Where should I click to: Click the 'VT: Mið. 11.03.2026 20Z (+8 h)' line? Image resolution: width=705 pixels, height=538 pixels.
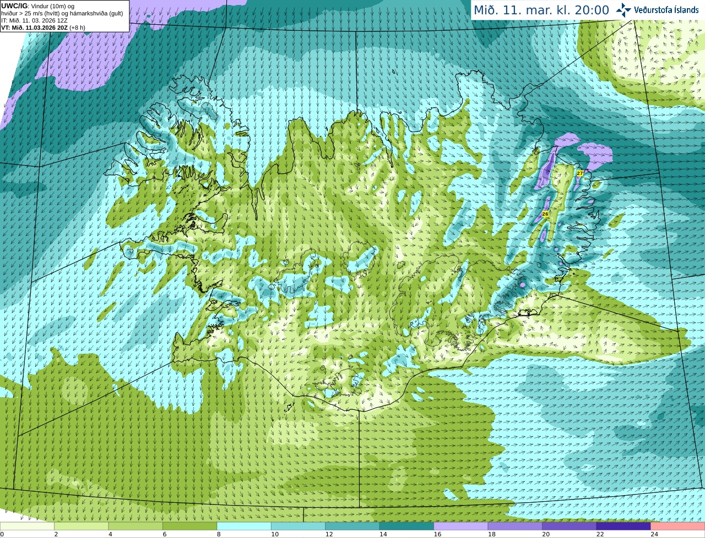[43, 28]
